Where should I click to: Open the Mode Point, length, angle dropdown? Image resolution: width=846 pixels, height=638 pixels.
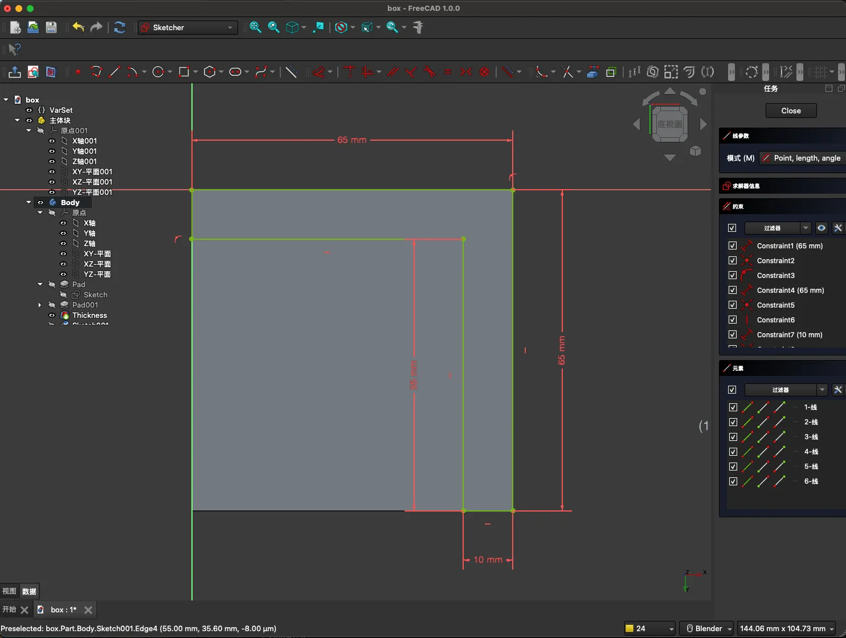(x=802, y=158)
